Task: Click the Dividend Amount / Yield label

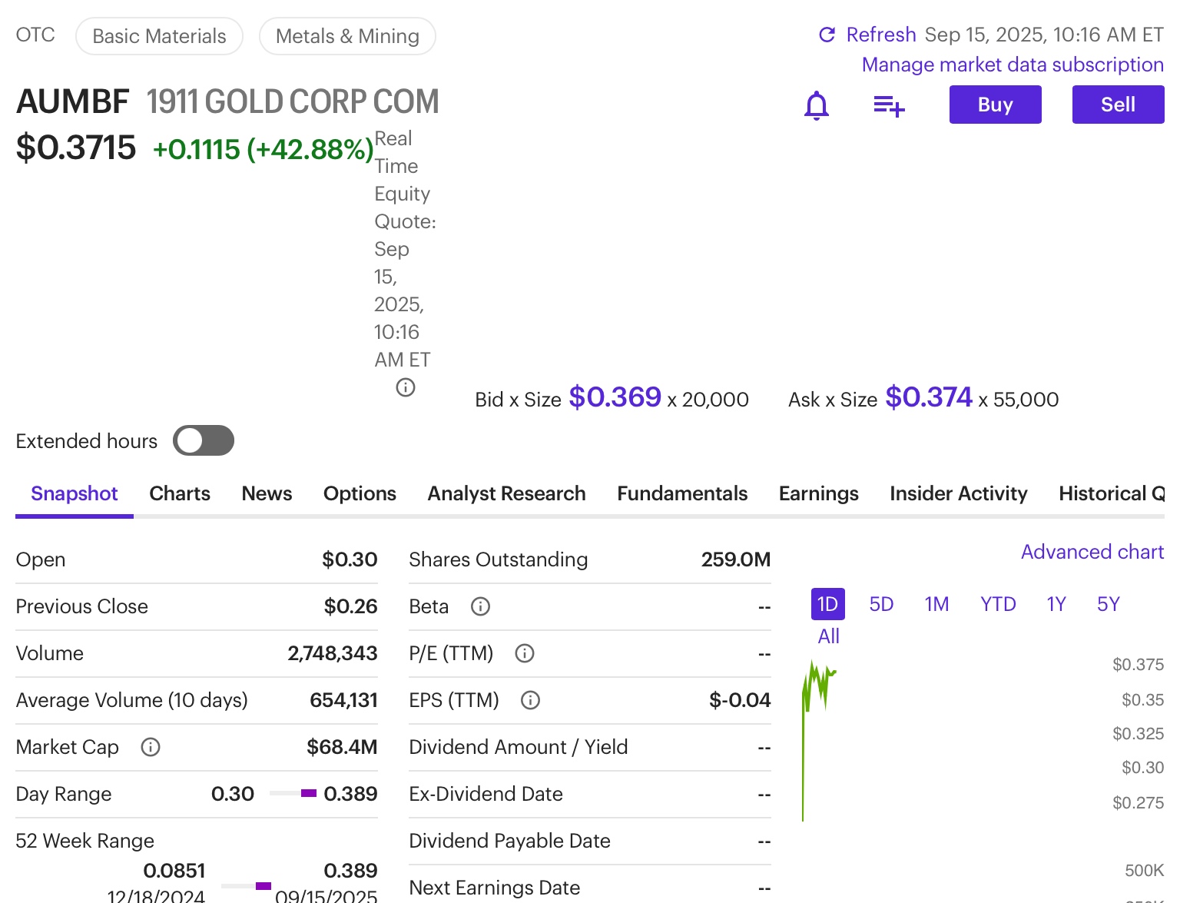Action: point(518,747)
